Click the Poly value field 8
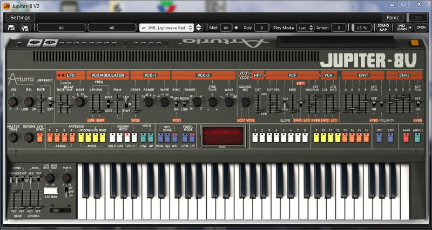 pos(261,28)
